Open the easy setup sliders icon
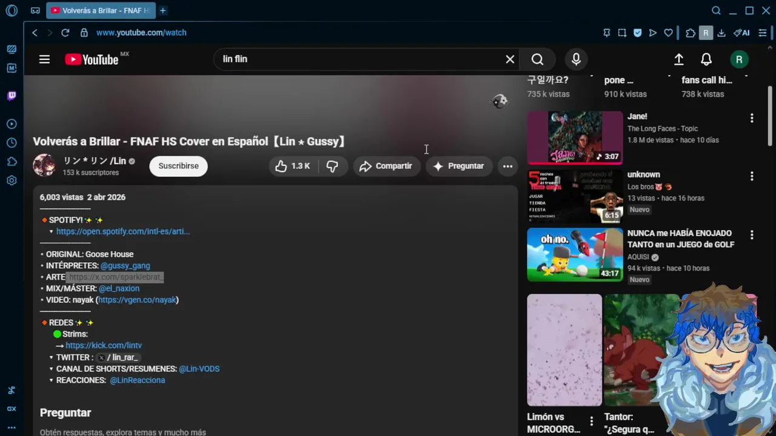 pyautogui.click(x=763, y=33)
